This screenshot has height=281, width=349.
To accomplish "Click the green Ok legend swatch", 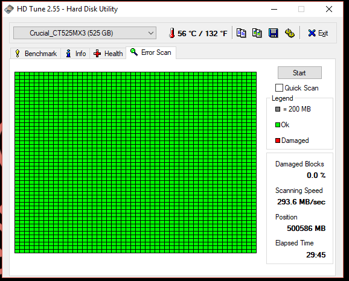I will click(x=278, y=125).
